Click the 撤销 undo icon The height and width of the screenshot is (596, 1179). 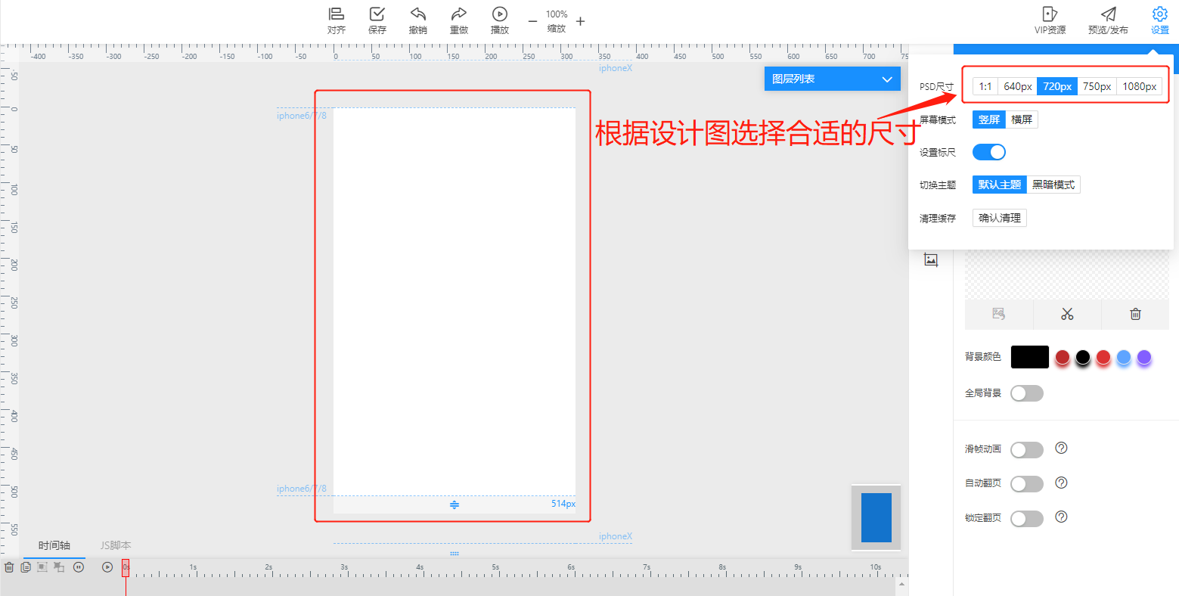pos(418,20)
